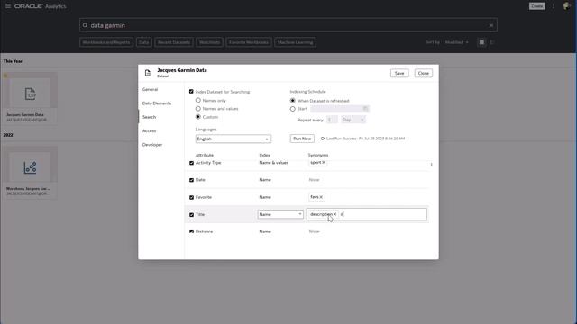Select the Custom radio option
577x324 pixels.
pos(198,117)
